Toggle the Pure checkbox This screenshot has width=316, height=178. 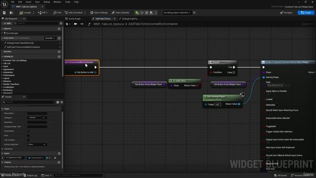[28, 135]
